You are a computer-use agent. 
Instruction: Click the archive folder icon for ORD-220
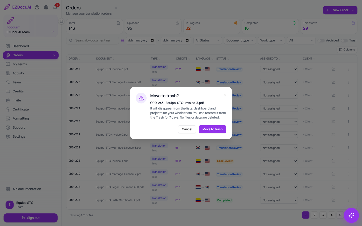[x=333, y=161]
